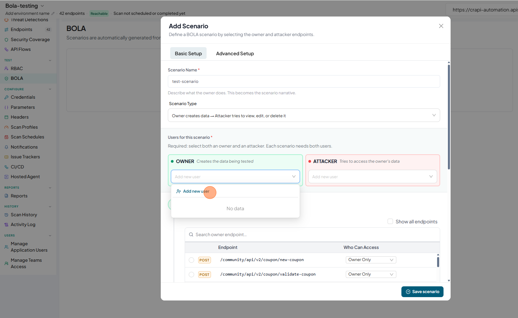The height and width of the screenshot is (318, 518).
Task: Click the Search owner endpoint field
Action: pyautogui.click(x=312, y=234)
